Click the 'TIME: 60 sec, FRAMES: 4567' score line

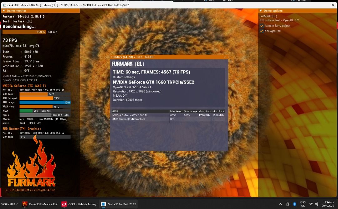coord(151,72)
